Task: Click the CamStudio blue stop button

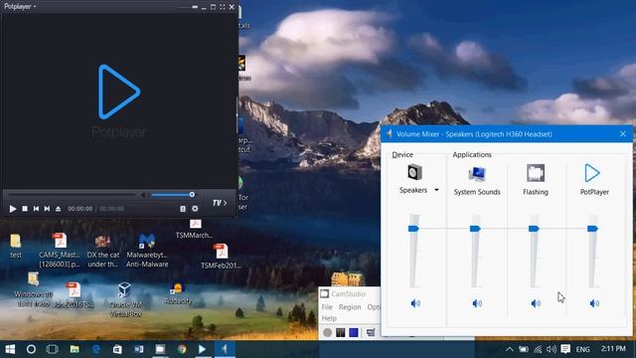Action: point(354,332)
